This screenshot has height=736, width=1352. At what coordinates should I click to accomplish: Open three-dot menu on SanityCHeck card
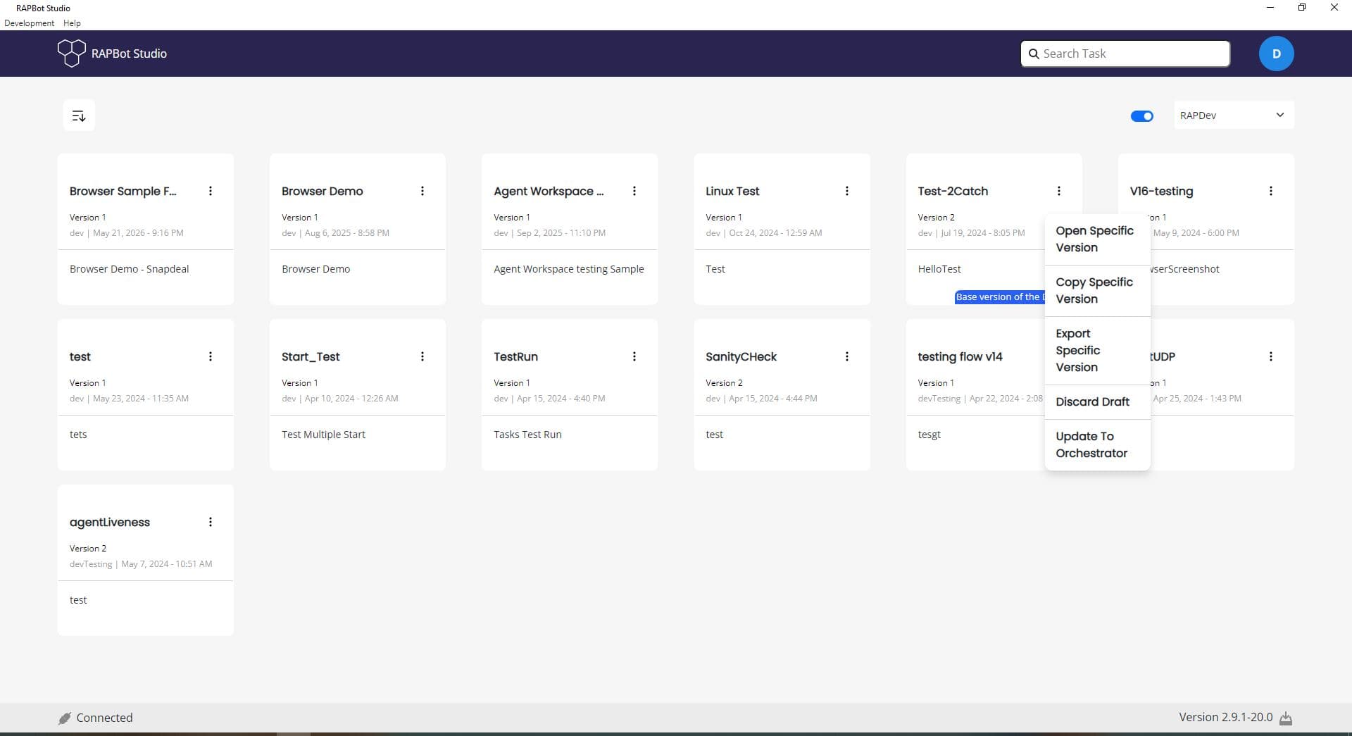tap(847, 356)
